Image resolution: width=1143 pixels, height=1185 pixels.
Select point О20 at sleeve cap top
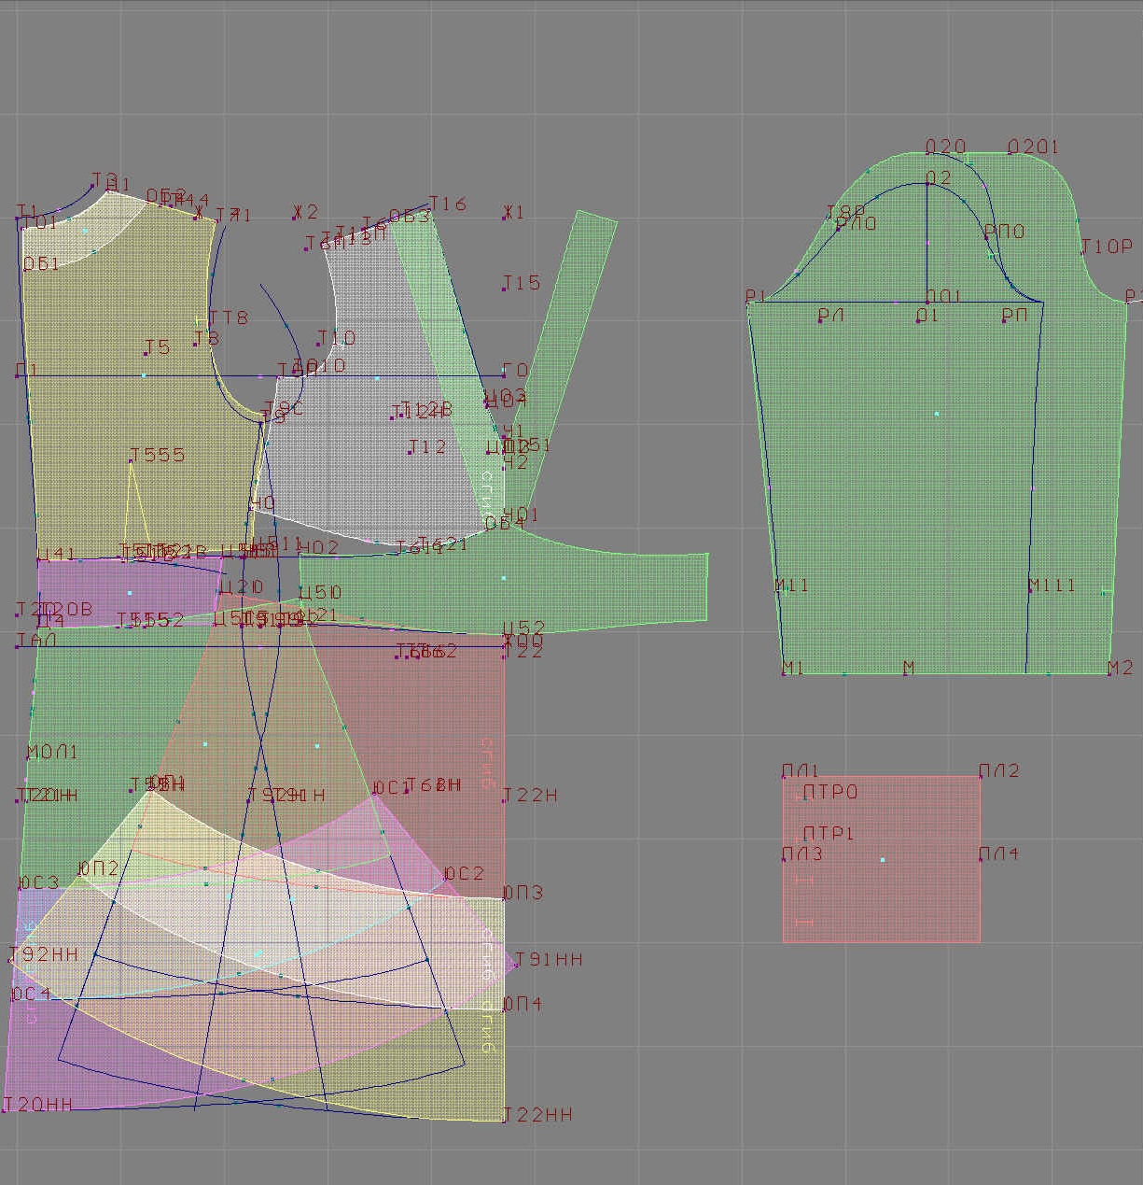[945, 147]
